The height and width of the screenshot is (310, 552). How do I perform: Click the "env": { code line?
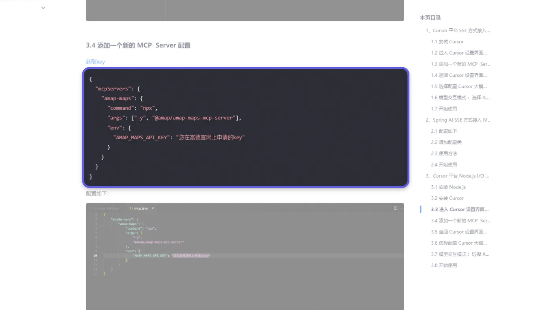pyautogui.click(x=119, y=127)
